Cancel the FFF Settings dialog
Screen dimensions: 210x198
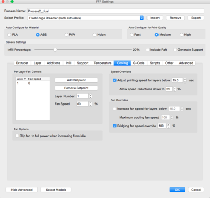click(x=196, y=190)
